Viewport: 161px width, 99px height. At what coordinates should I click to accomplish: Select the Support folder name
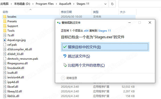[x=13, y=26]
